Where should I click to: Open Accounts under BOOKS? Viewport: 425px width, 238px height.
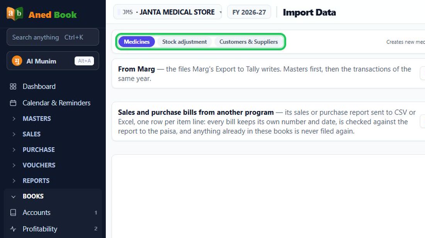[53, 213]
